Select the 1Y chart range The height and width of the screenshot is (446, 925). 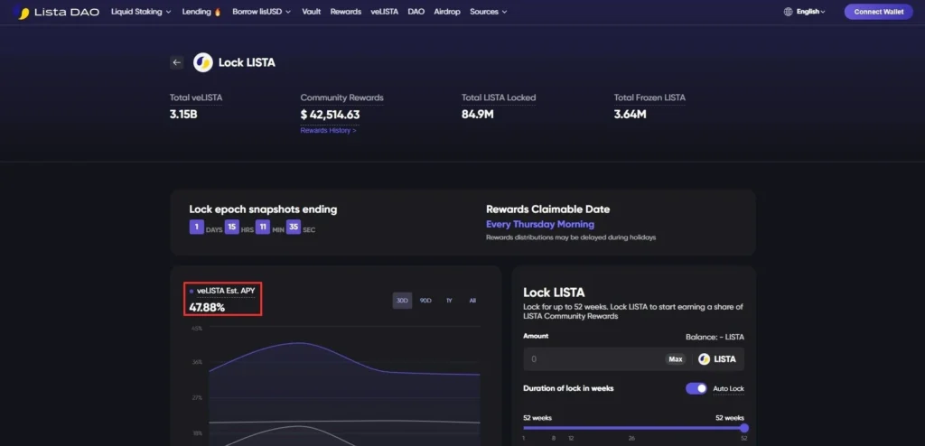click(x=449, y=301)
